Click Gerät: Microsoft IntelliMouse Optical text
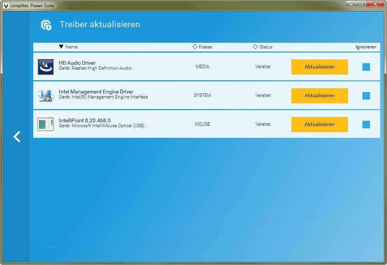This screenshot has height=265, width=387. click(103, 126)
